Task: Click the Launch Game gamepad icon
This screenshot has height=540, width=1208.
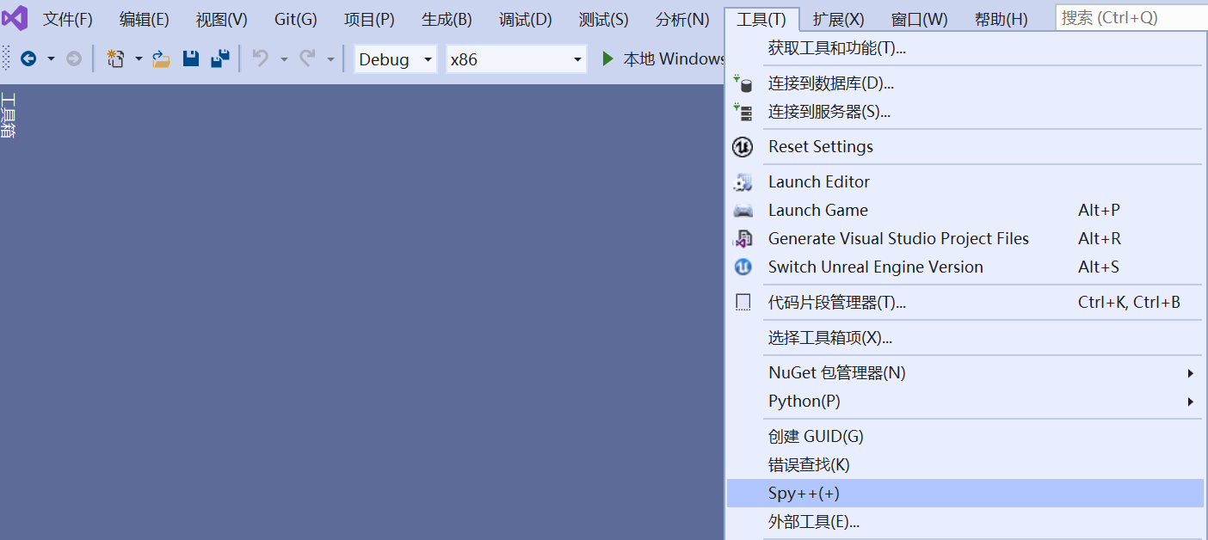Action: 742,210
